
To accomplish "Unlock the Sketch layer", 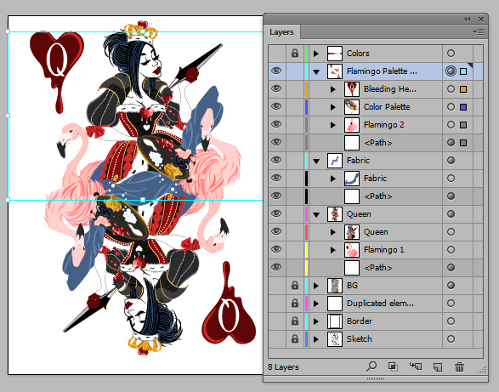I will pyautogui.click(x=295, y=338).
